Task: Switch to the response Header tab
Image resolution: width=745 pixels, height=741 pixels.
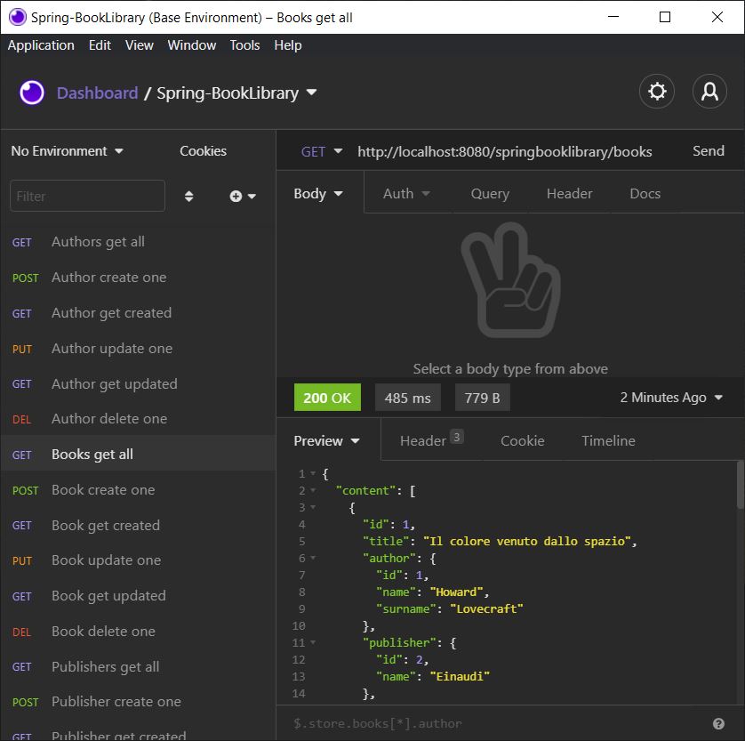Action: 431,440
